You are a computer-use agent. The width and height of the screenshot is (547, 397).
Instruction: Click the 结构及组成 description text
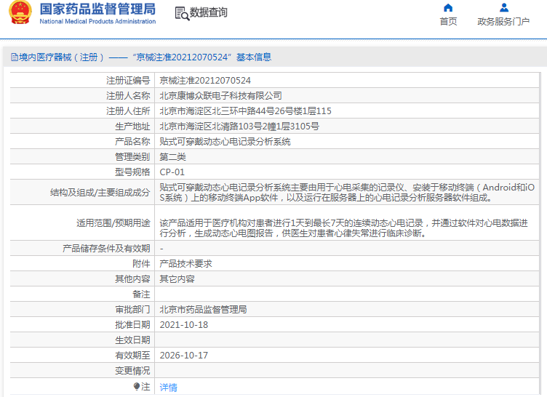point(347,192)
